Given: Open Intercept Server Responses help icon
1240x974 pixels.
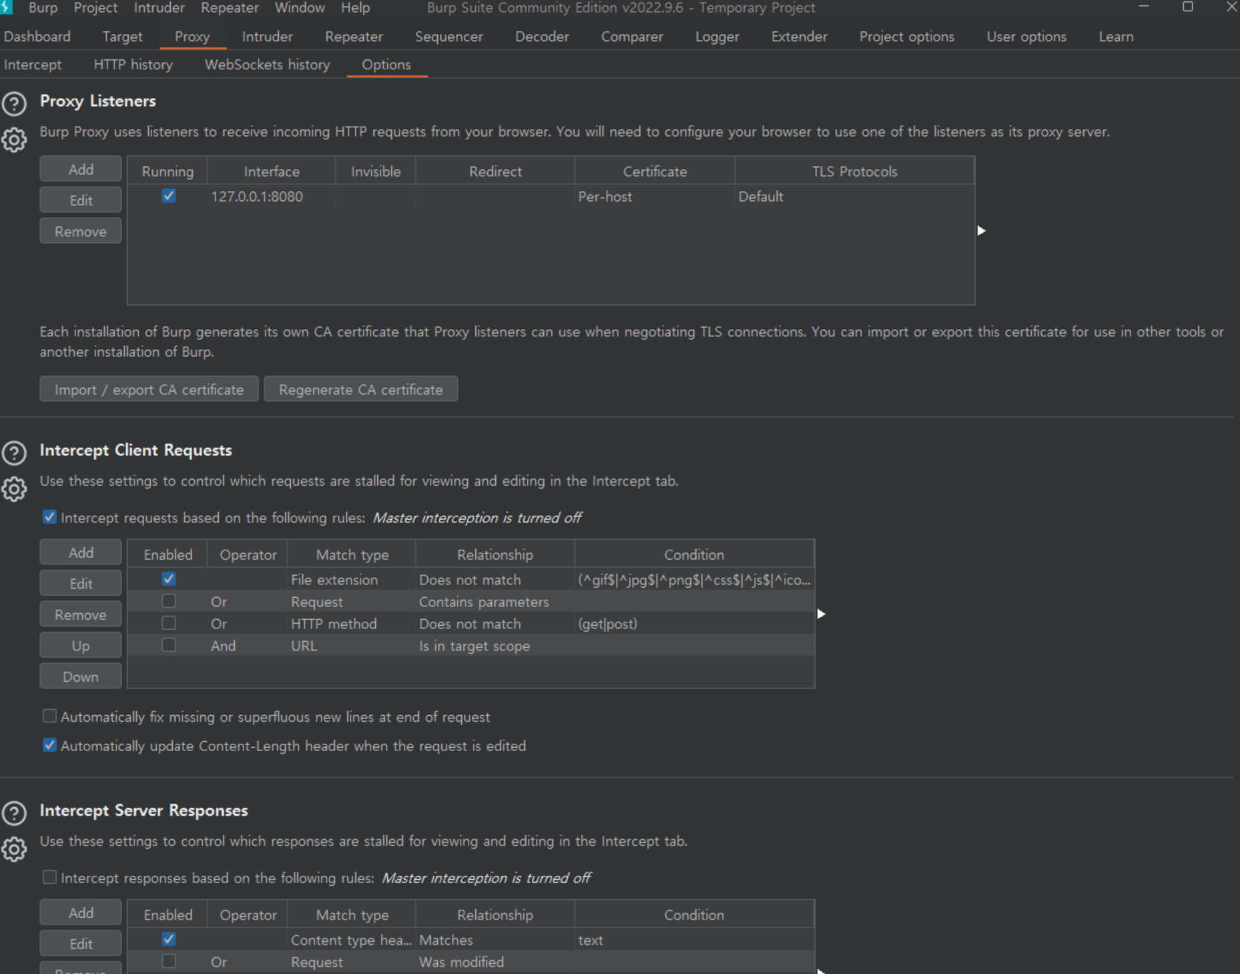Looking at the screenshot, I should [x=14, y=813].
